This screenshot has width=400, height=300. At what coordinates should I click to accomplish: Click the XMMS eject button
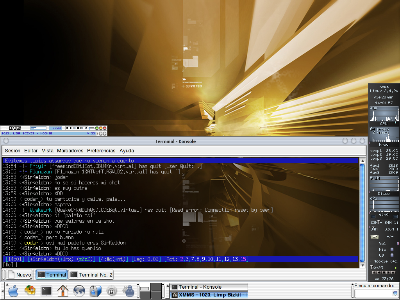pyautogui.click(x=86, y=128)
